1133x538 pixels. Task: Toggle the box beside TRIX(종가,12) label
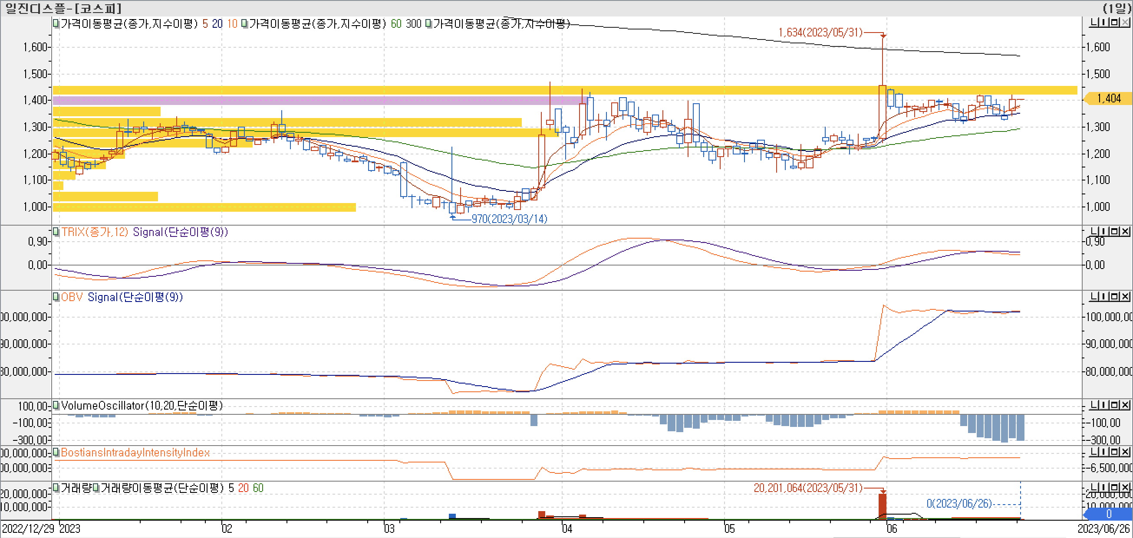click(x=56, y=231)
